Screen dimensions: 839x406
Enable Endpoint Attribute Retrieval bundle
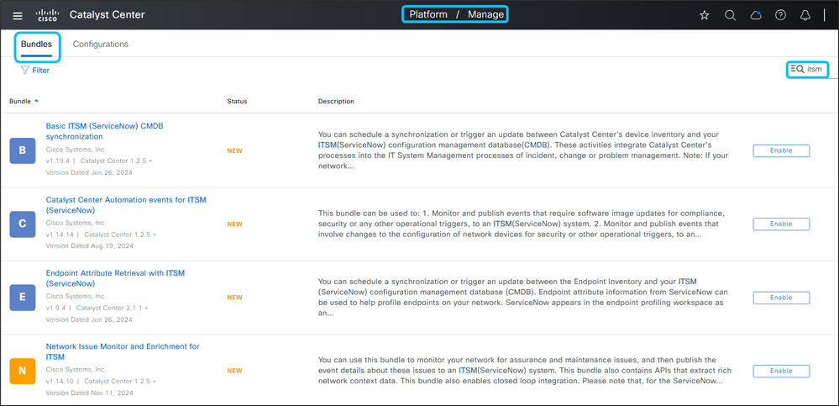click(x=781, y=298)
